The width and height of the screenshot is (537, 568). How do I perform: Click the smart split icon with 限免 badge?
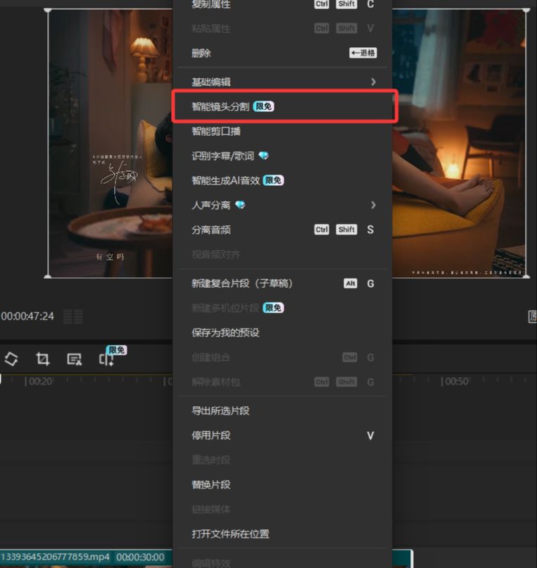click(x=106, y=360)
